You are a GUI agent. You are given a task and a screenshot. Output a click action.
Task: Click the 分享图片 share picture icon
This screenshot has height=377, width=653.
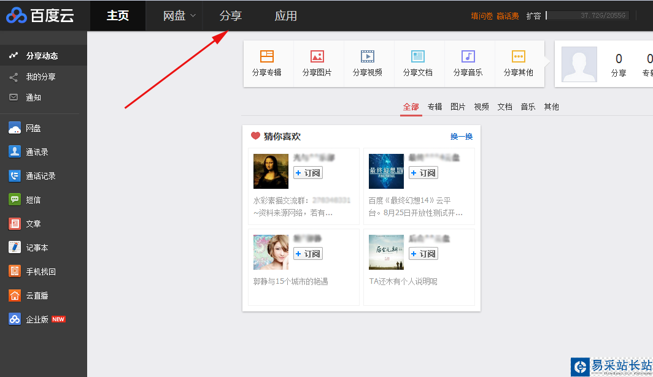click(x=317, y=56)
